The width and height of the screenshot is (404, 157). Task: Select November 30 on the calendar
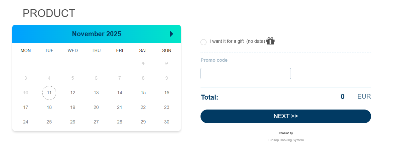[167, 122]
